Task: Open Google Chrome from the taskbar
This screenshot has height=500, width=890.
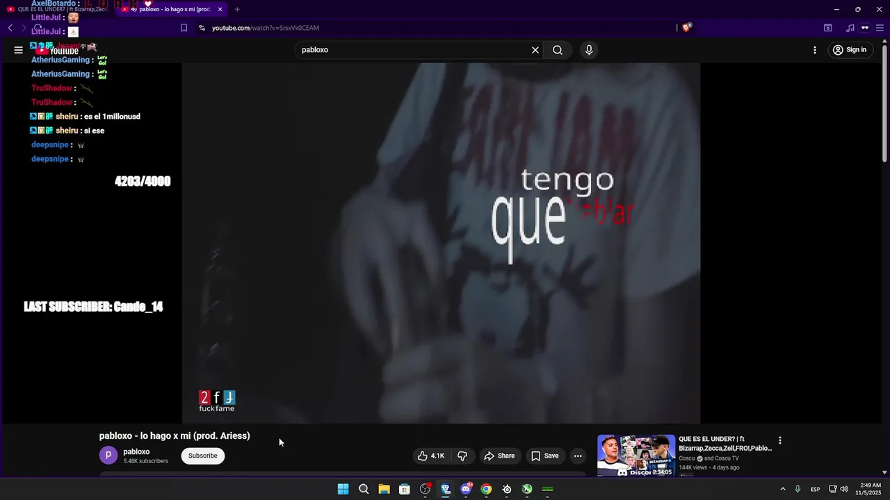Action: pyautogui.click(x=486, y=489)
